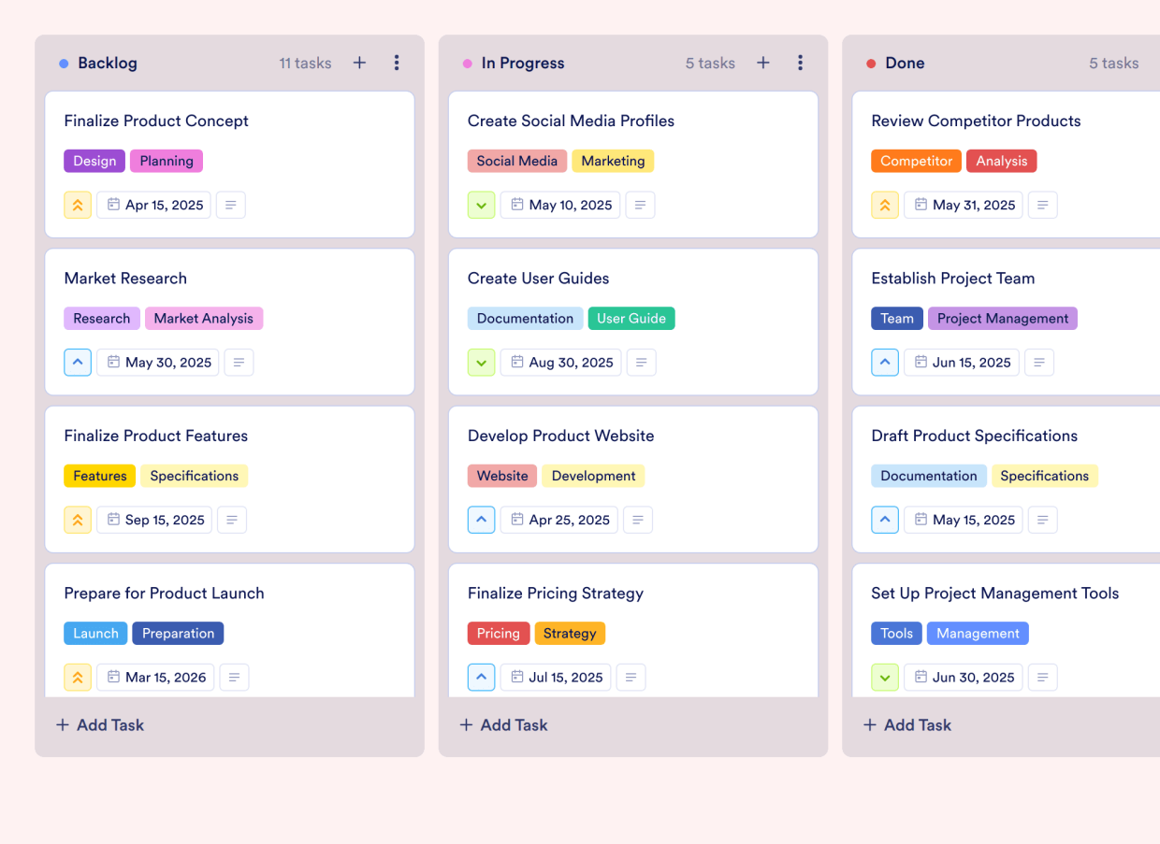The width and height of the screenshot is (1160, 844).
Task: Open the priority chevron on Market Research
Action: tap(78, 362)
